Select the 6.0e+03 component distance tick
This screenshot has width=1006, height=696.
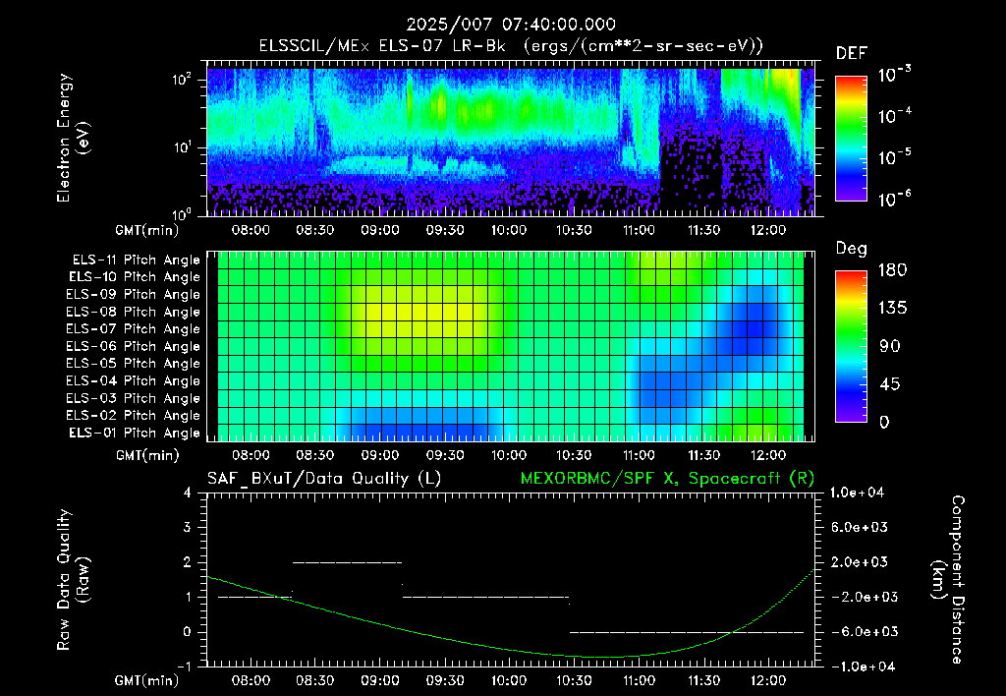tap(859, 527)
